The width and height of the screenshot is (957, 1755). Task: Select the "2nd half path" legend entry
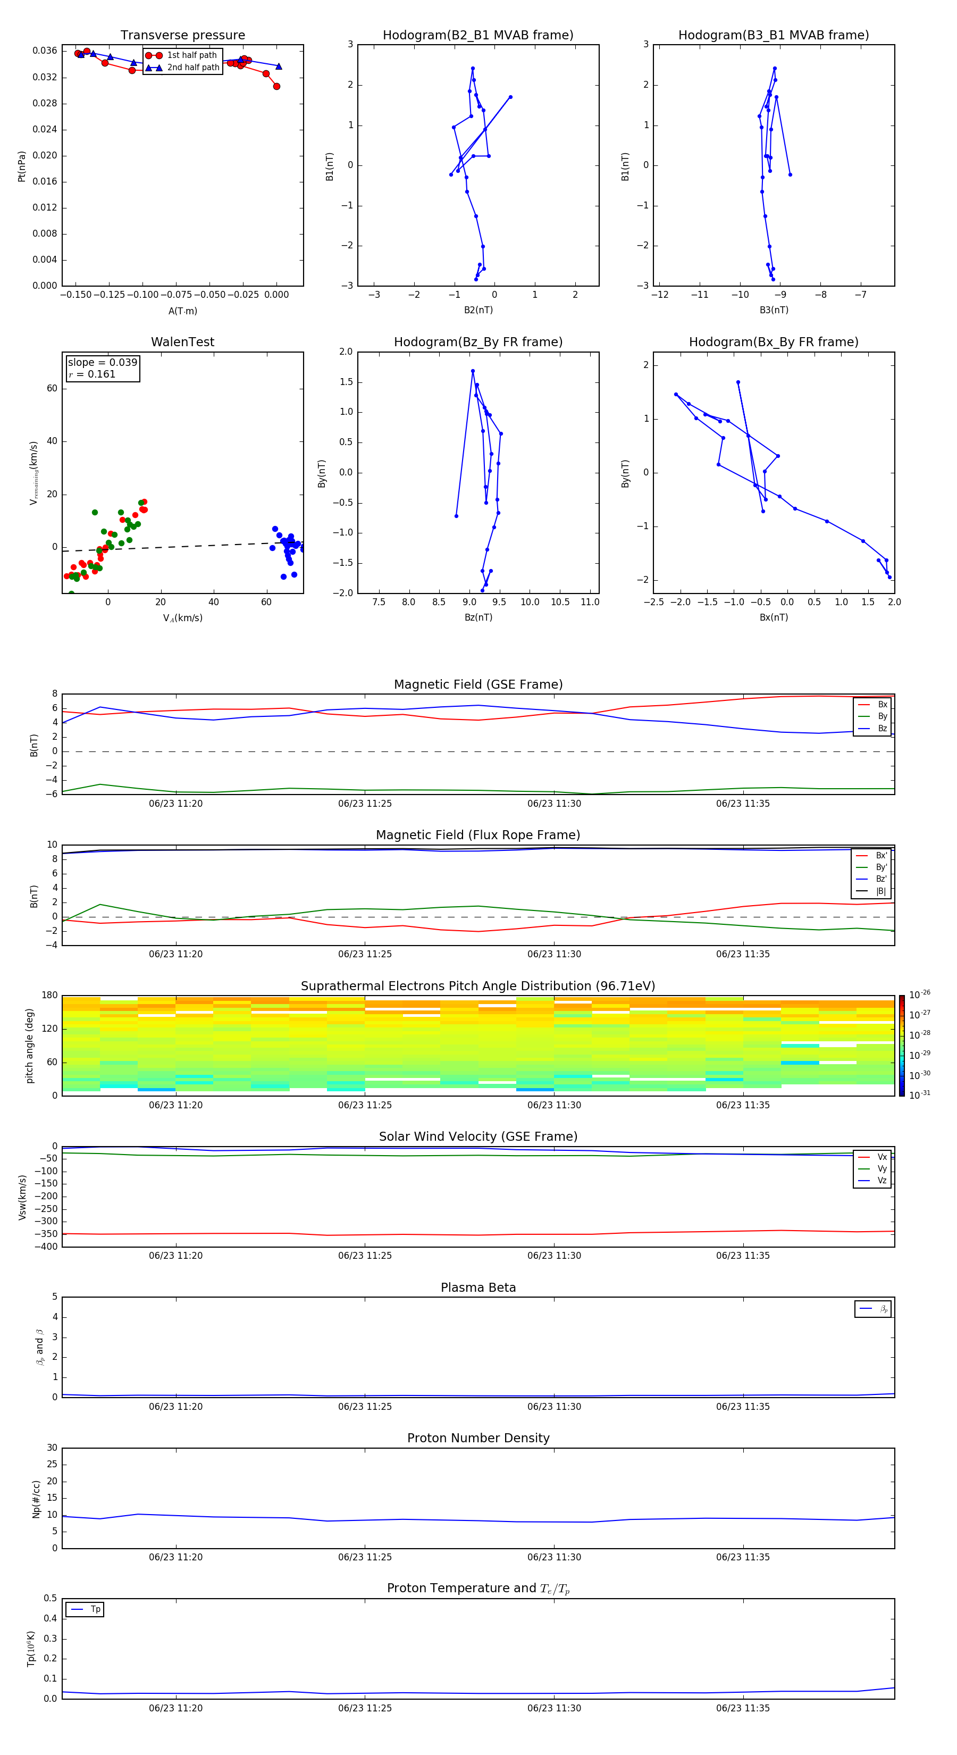click(182, 68)
